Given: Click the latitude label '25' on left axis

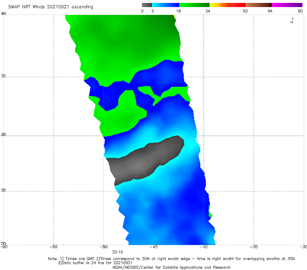Looking at the screenshot, I should [x=3, y=190].
